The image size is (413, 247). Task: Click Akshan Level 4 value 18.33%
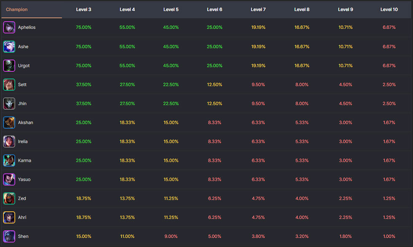pyautogui.click(x=127, y=122)
